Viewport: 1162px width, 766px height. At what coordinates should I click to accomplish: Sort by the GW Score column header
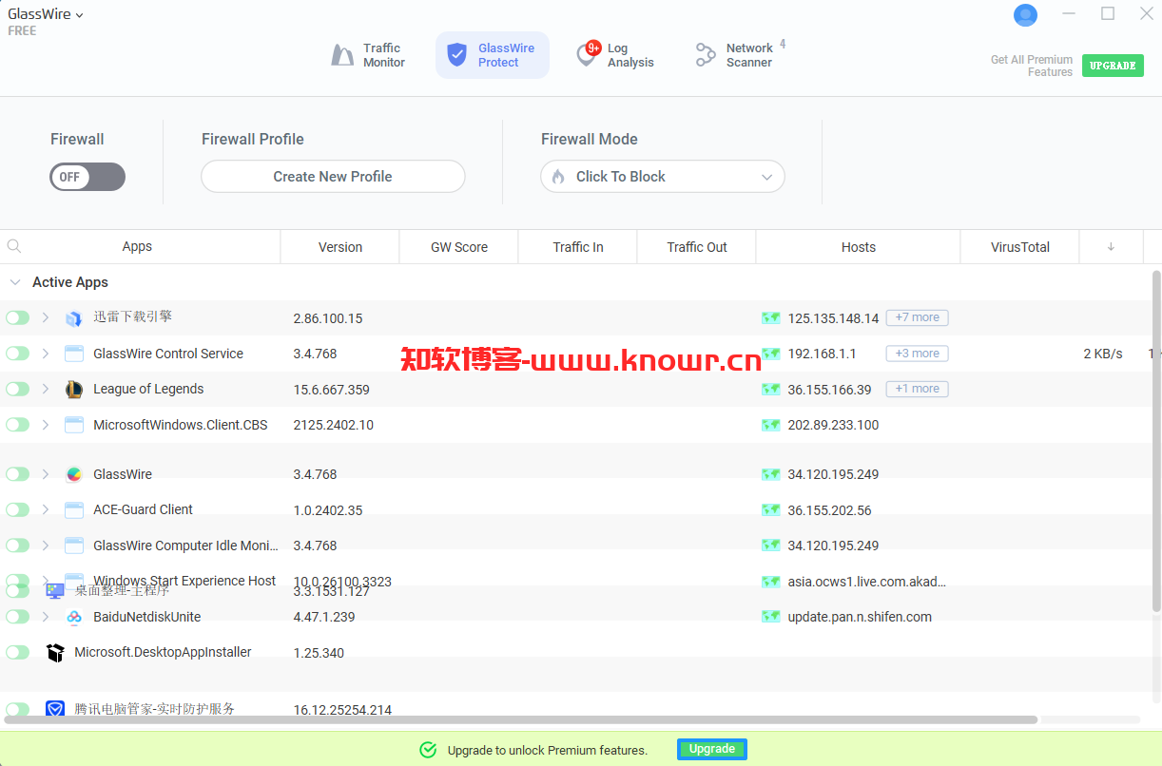(459, 247)
